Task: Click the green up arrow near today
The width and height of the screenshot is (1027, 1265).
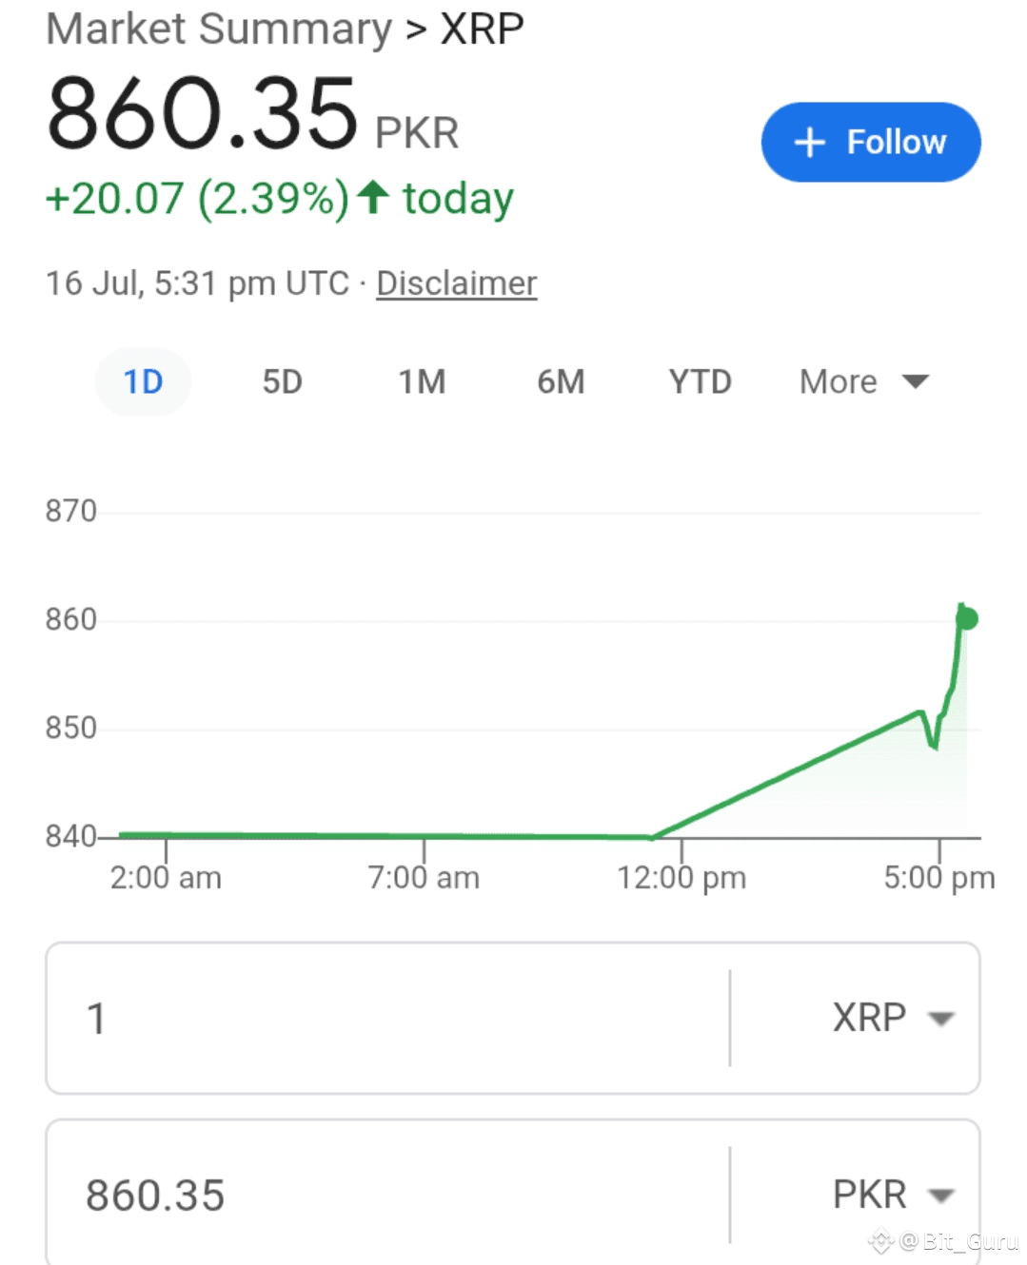Action: click(x=373, y=197)
